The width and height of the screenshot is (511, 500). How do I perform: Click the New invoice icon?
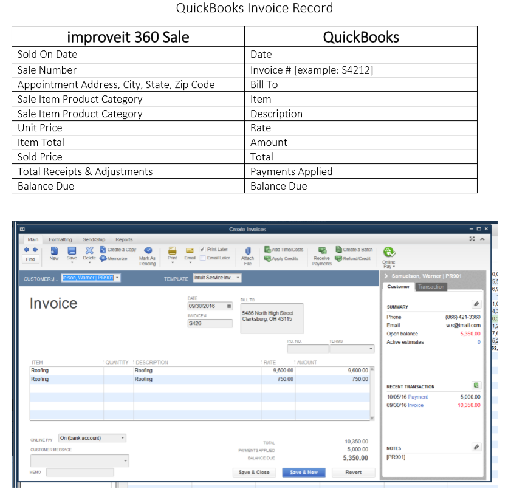point(54,251)
